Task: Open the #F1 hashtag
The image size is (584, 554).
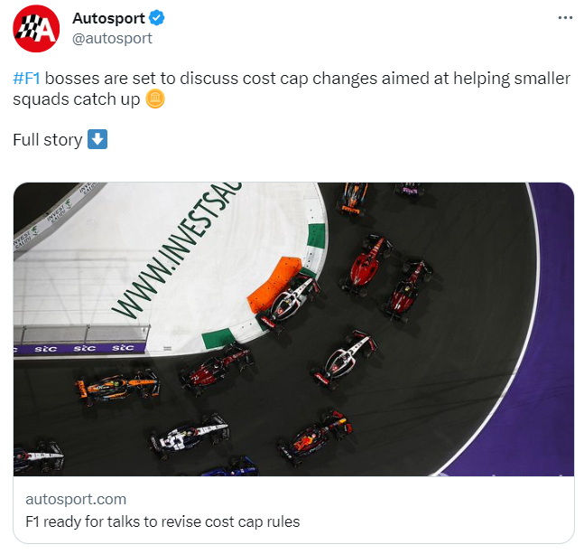Action: pos(26,79)
